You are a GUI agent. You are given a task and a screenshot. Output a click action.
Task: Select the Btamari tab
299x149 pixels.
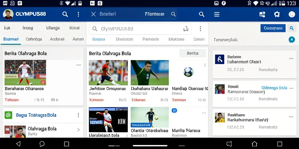(x=11, y=39)
